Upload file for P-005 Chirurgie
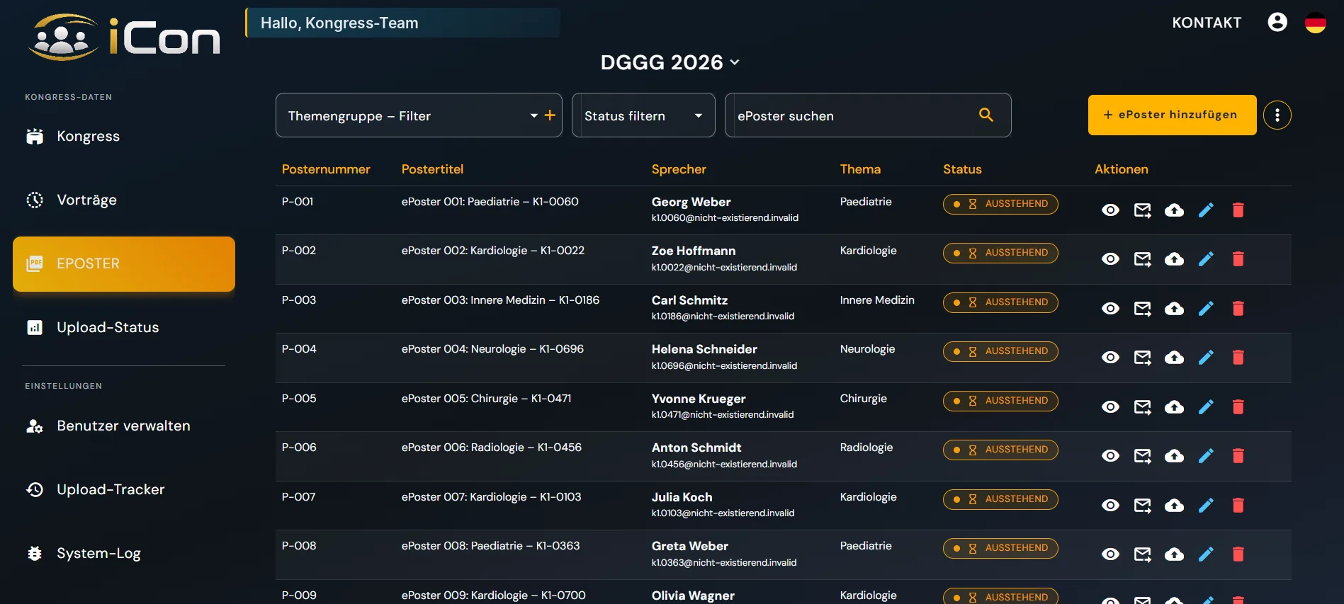This screenshot has height=604, width=1344. click(x=1174, y=407)
